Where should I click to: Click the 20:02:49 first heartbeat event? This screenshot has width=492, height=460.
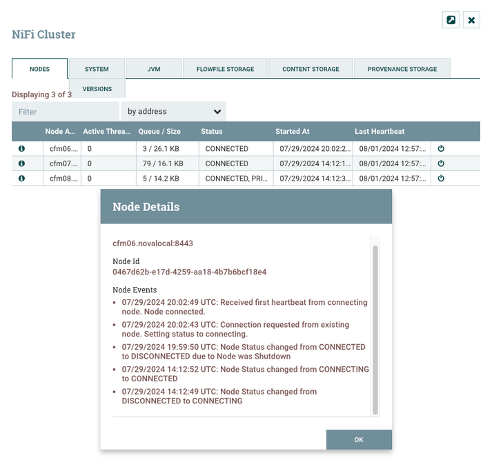[244, 307]
